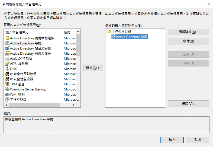Click the IP 安全性原則管理 icon
This screenshot has height=147, width=213.
coord(7,74)
